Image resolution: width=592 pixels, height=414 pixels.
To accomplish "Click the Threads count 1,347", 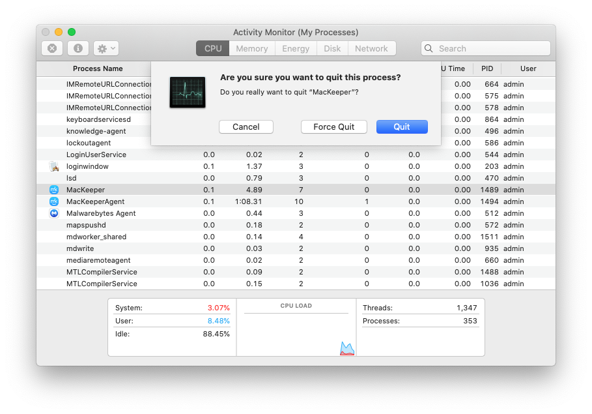I will [467, 308].
